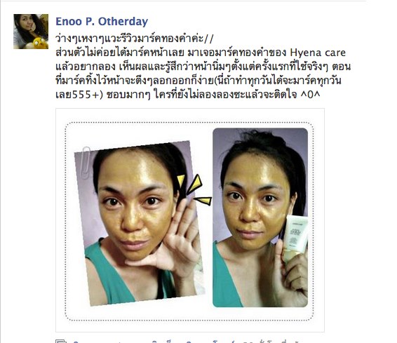Click the paperclip graphic on left photo
The height and width of the screenshot is (343, 397).
click(86, 162)
